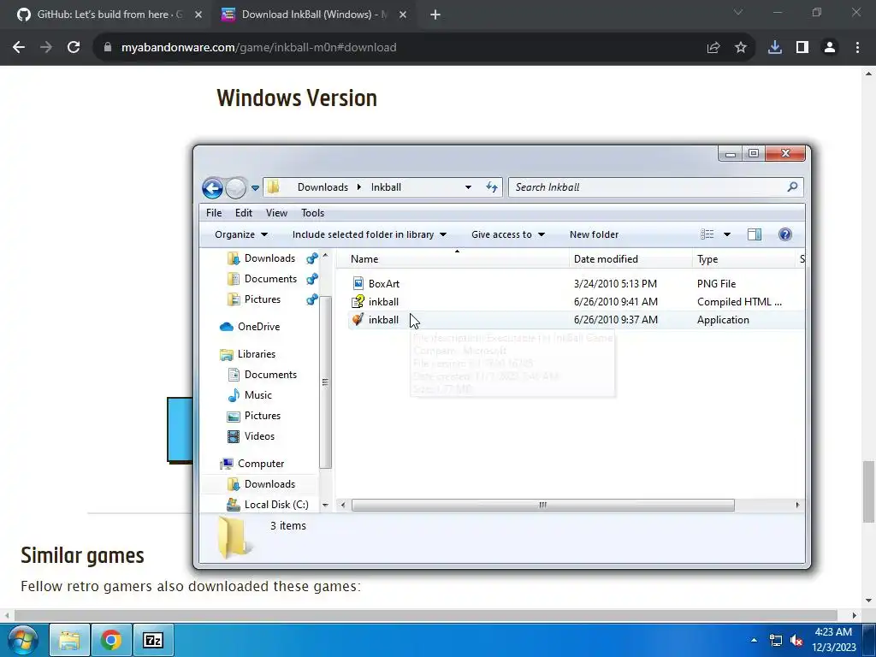Screen dimensions: 876x657
Task: Open the Give access to dropdown
Action: click(508, 234)
